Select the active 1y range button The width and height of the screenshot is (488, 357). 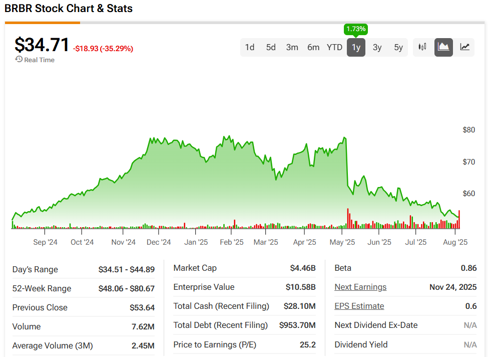click(x=356, y=47)
